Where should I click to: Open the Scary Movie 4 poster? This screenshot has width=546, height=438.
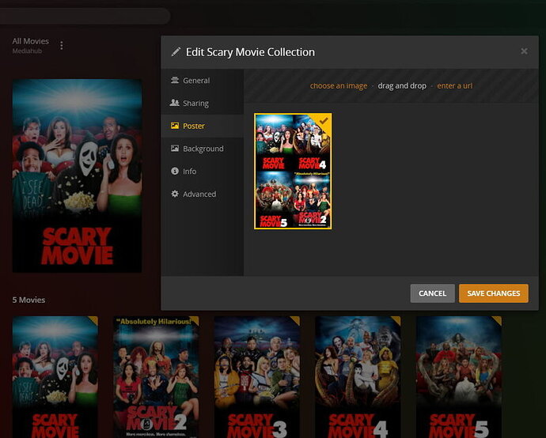pos(358,377)
